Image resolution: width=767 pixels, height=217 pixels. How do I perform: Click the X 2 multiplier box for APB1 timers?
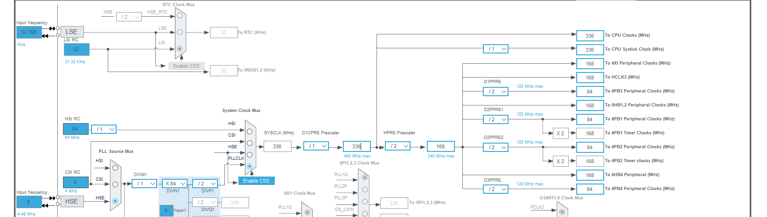coord(560,133)
